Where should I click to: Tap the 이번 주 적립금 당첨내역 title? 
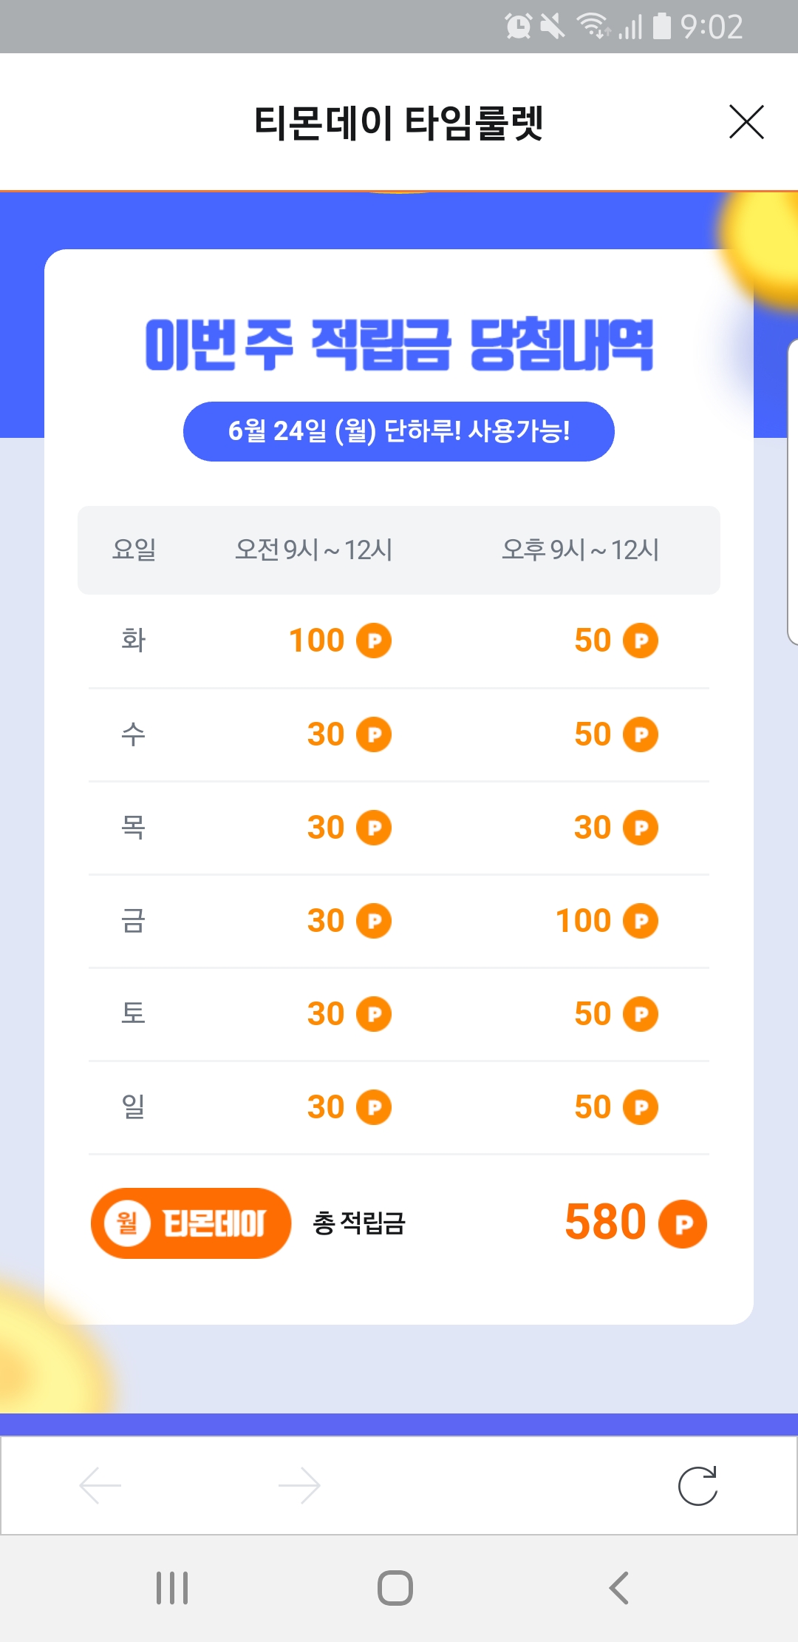399,345
